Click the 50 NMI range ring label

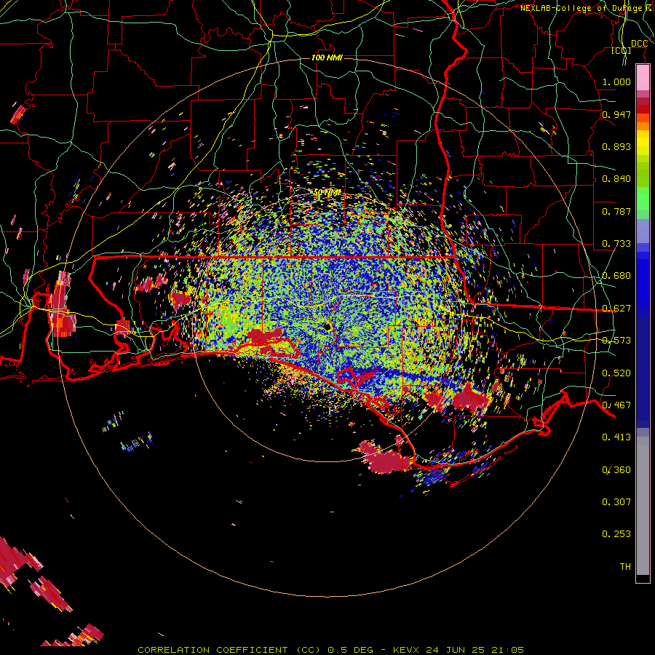(327, 193)
